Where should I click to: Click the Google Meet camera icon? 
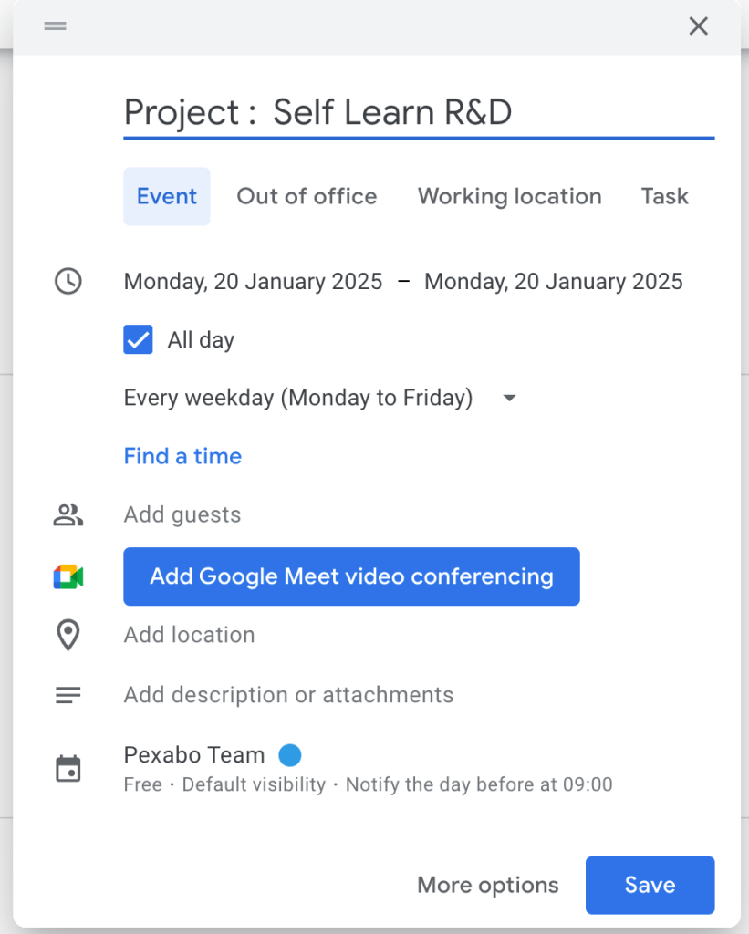(68, 576)
